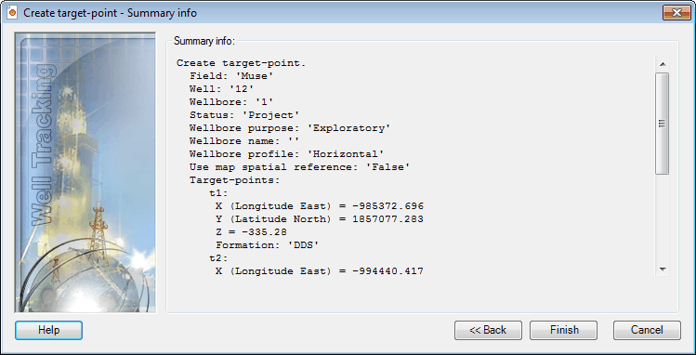Click the scrollbar track below the thumb
The height and width of the screenshot is (355, 696).
pos(663,217)
